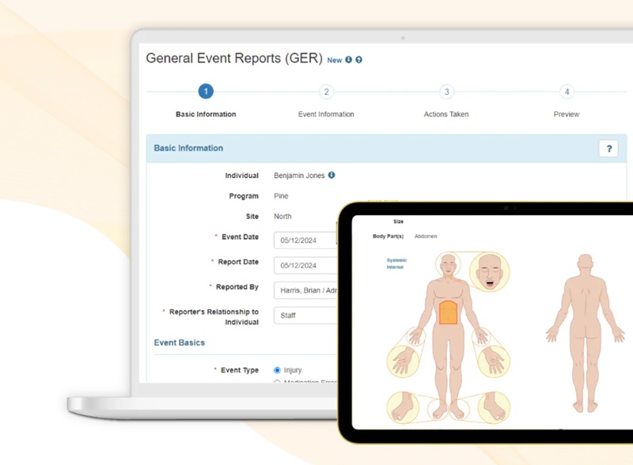
Task: Click the info icon beside New label
Action: pyautogui.click(x=349, y=60)
